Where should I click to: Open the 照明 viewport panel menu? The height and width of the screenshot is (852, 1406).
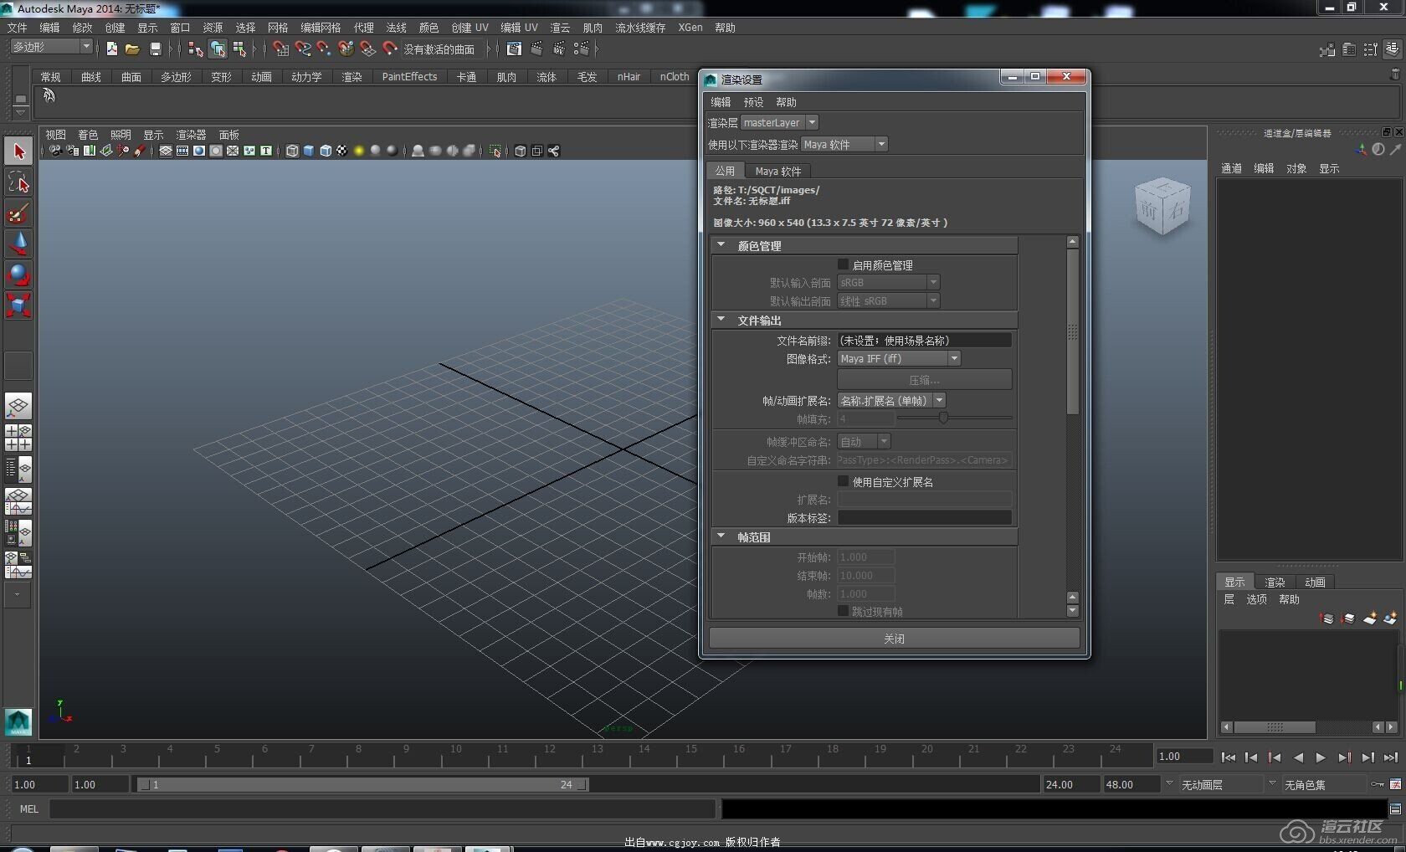[x=121, y=135]
